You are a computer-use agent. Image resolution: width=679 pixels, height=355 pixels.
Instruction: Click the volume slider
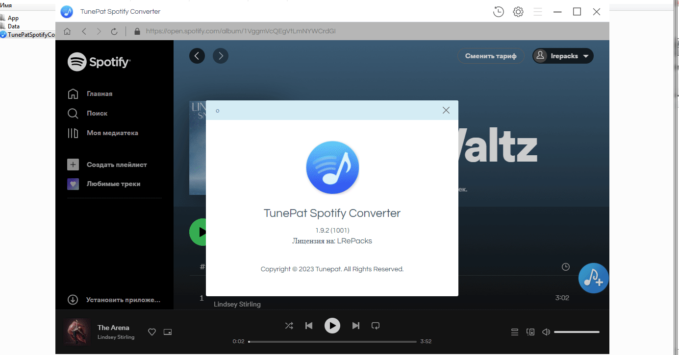[x=577, y=332]
